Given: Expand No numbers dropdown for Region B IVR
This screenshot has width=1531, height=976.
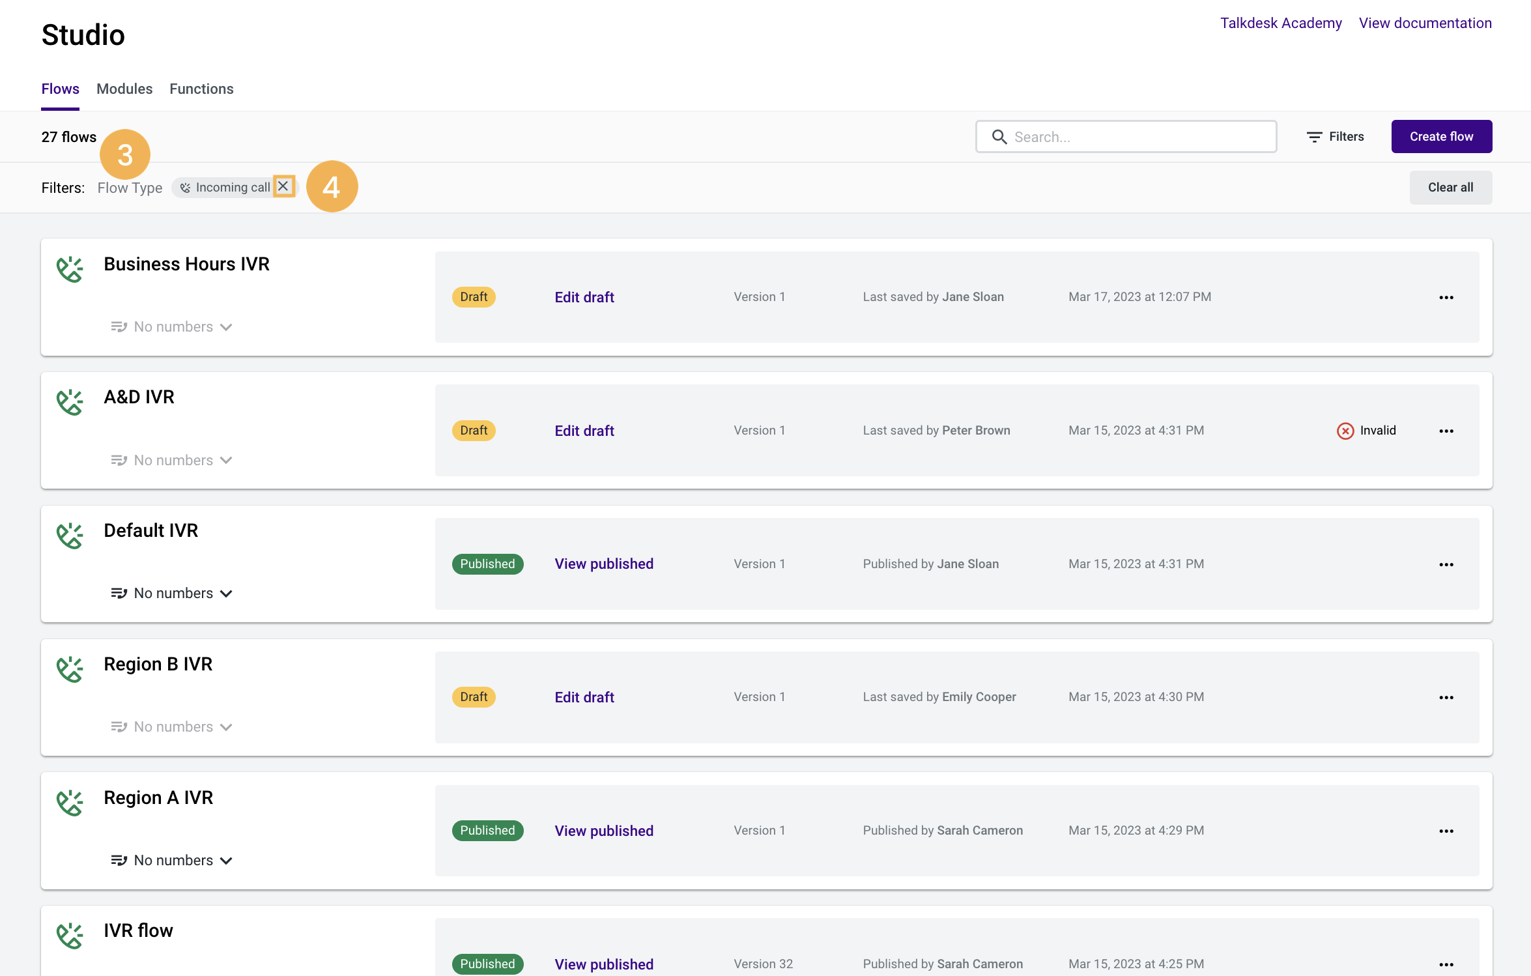Looking at the screenshot, I should tap(173, 726).
